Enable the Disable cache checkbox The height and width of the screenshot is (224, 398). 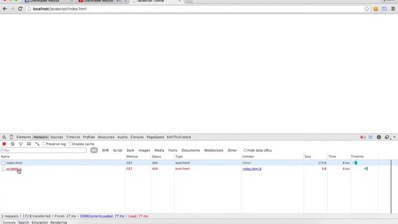[x=70, y=144]
